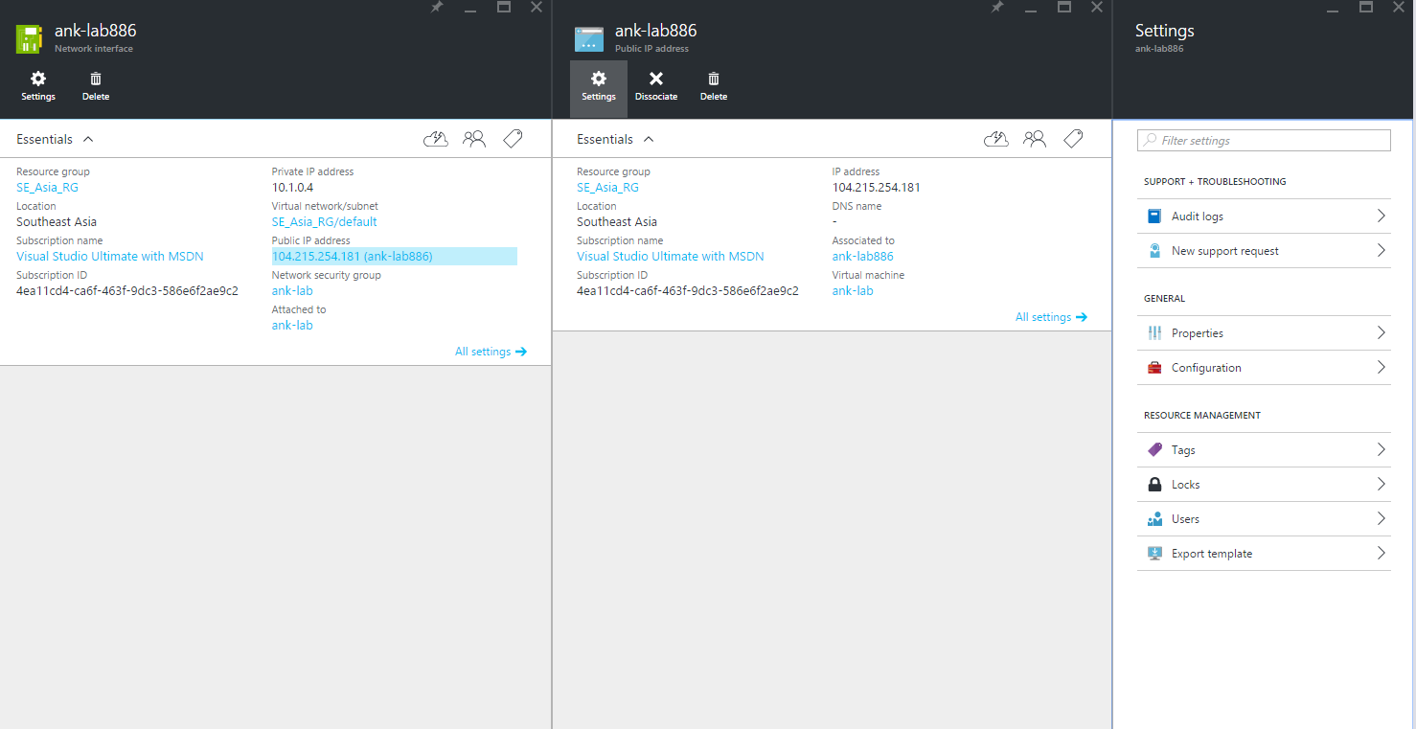
Task: Click Dissociate in the Public IP address blade
Action: point(656,85)
